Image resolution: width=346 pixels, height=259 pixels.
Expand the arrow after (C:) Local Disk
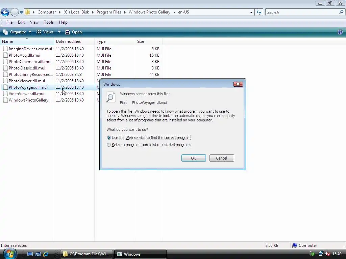[x=93, y=12]
